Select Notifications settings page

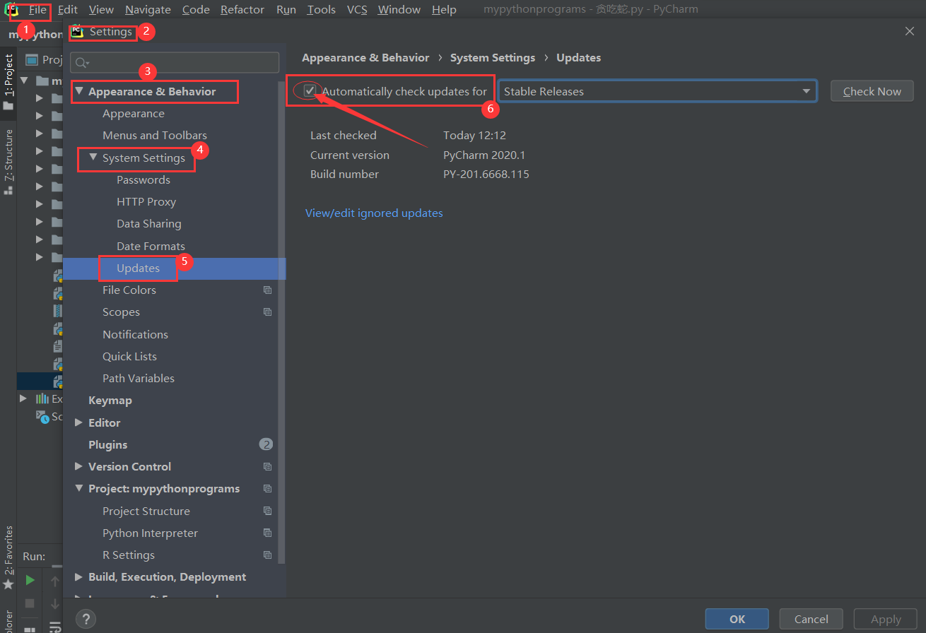(x=135, y=335)
